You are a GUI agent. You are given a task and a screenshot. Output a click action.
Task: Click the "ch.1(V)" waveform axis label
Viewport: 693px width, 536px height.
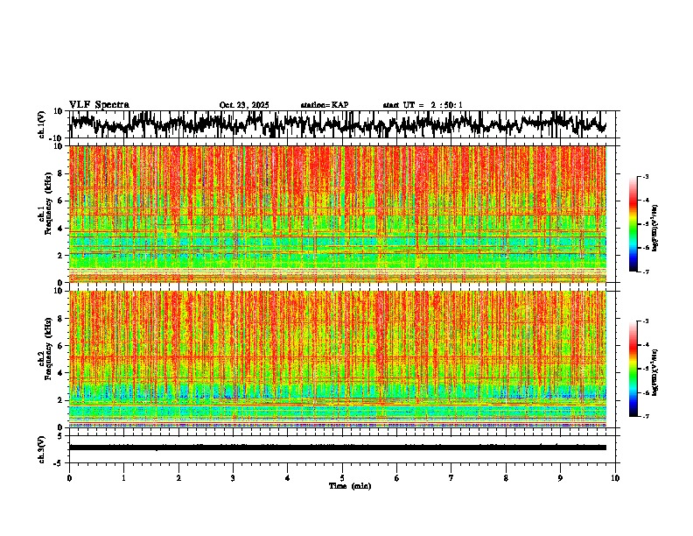pyautogui.click(x=42, y=124)
